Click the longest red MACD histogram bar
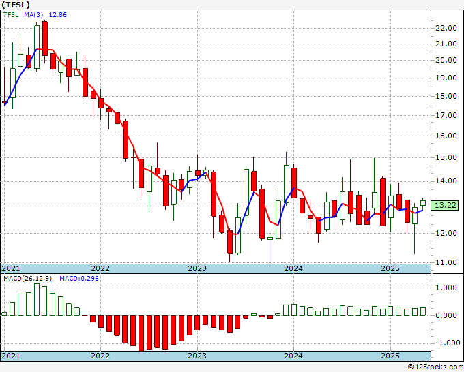464x372 pixels. pyautogui.click(x=141, y=333)
